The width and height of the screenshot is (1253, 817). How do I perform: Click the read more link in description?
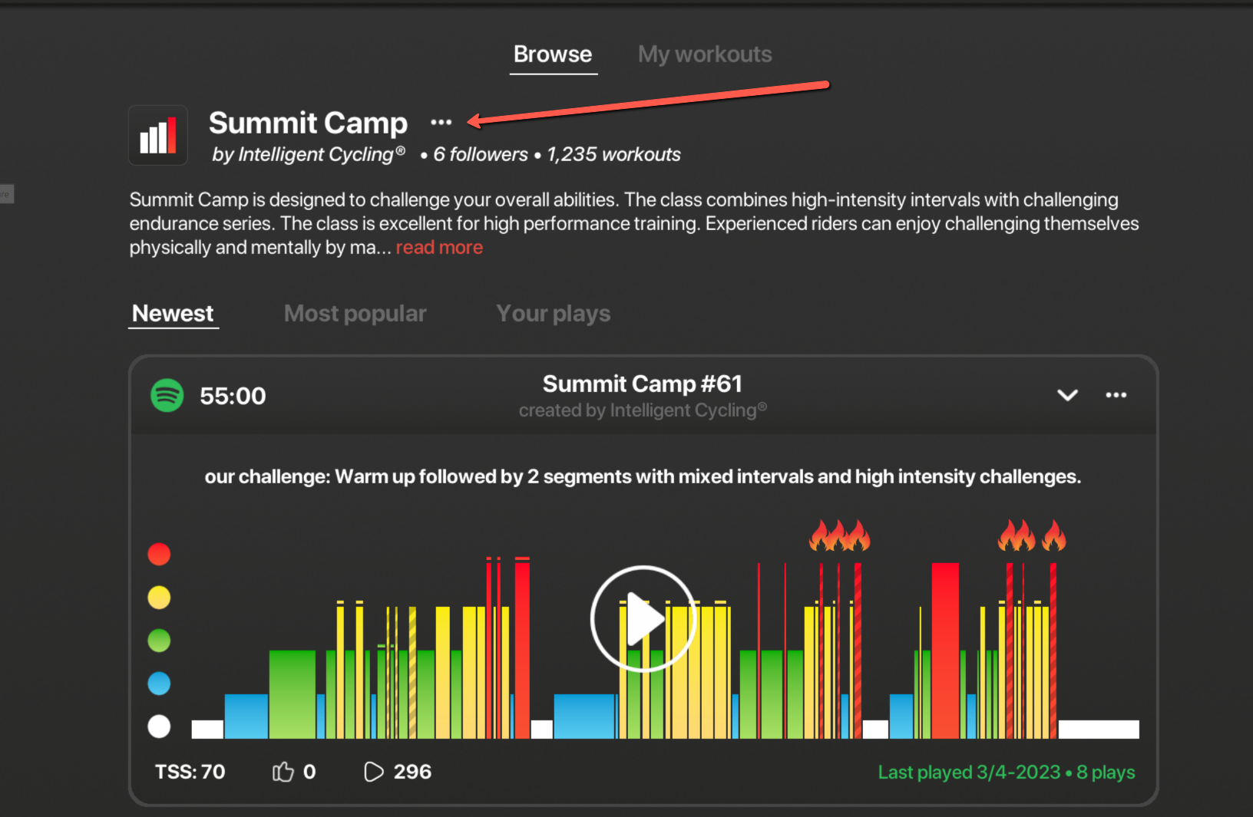pos(439,248)
